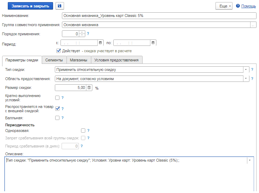Click the Тип скидки value text
Screen dimensions: 259x193
click(86, 70)
